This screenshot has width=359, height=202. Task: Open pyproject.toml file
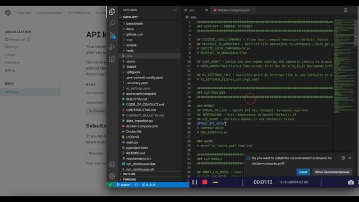(137, 148)
